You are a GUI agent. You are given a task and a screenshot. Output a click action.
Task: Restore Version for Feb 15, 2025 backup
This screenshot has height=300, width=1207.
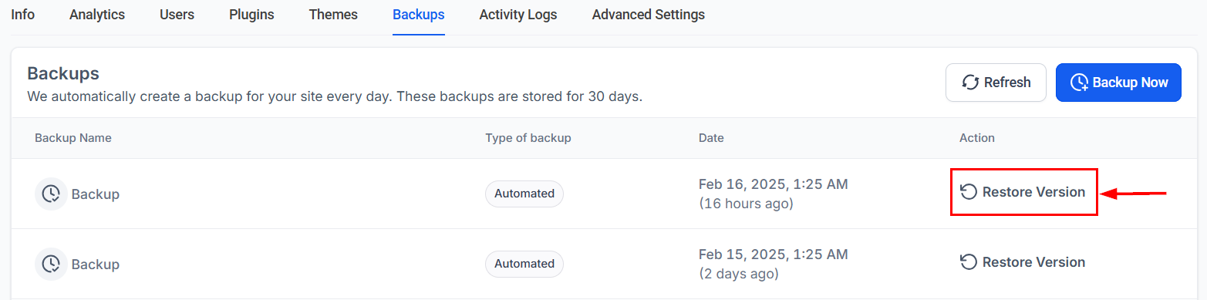[1023, 262]
